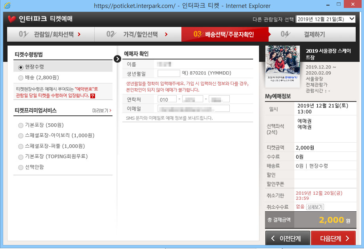Click the 총 결제금액 2,000 원 total

coord(311,220)
